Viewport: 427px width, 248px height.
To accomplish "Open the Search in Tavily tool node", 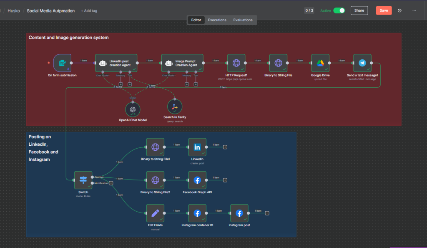I will coord(175,107).
